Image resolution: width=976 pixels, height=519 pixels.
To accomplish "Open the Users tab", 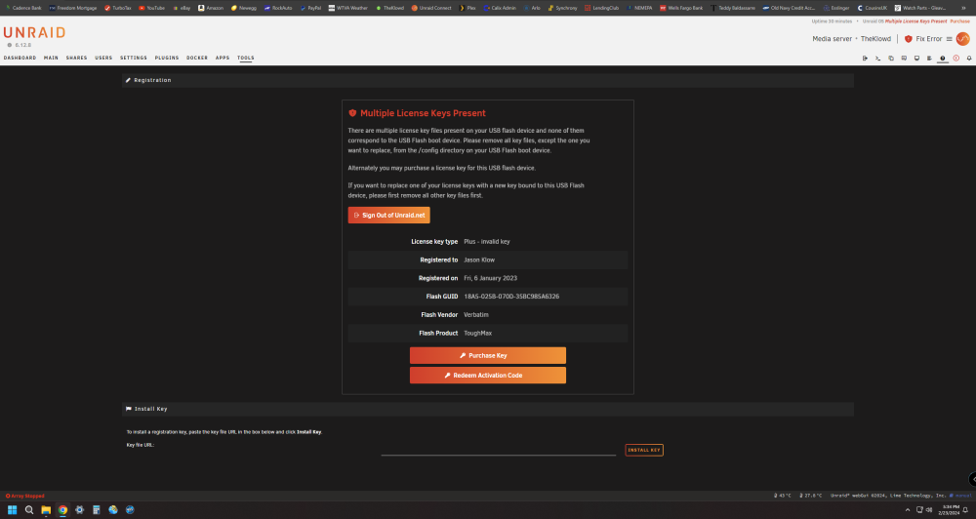I will coord(103,58).
